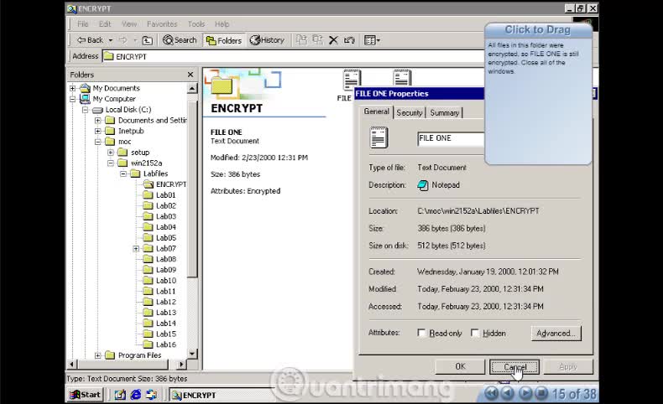Click Cancel in FILE ONE Properties
Image resolution: width=663 pixels, height=404 pixels.
tap(514, 366)
